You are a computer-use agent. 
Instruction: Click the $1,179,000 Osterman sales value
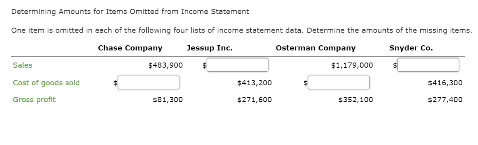point(352,65)
